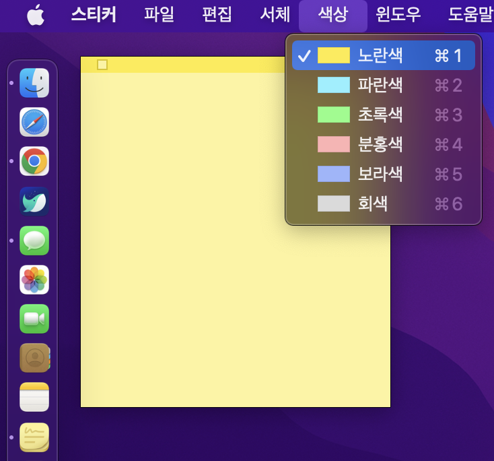Choose 회색 note color

[x=384, y=204]
